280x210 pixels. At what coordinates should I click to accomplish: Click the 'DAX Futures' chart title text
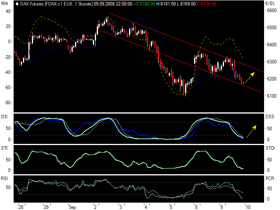click(32, 4)
